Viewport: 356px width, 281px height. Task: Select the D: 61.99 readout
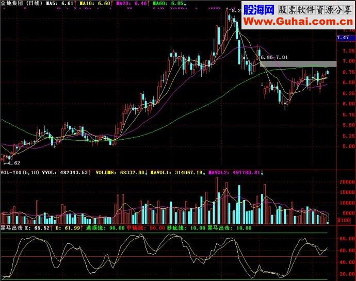point(69,228)
